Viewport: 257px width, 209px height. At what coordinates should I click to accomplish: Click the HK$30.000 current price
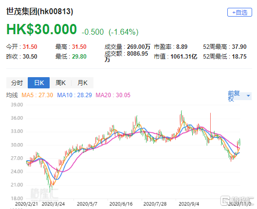(42, 29)
